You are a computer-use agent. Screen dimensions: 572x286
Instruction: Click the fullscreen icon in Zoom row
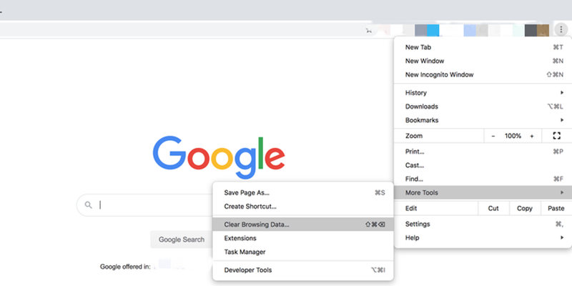tap(556, 136)
